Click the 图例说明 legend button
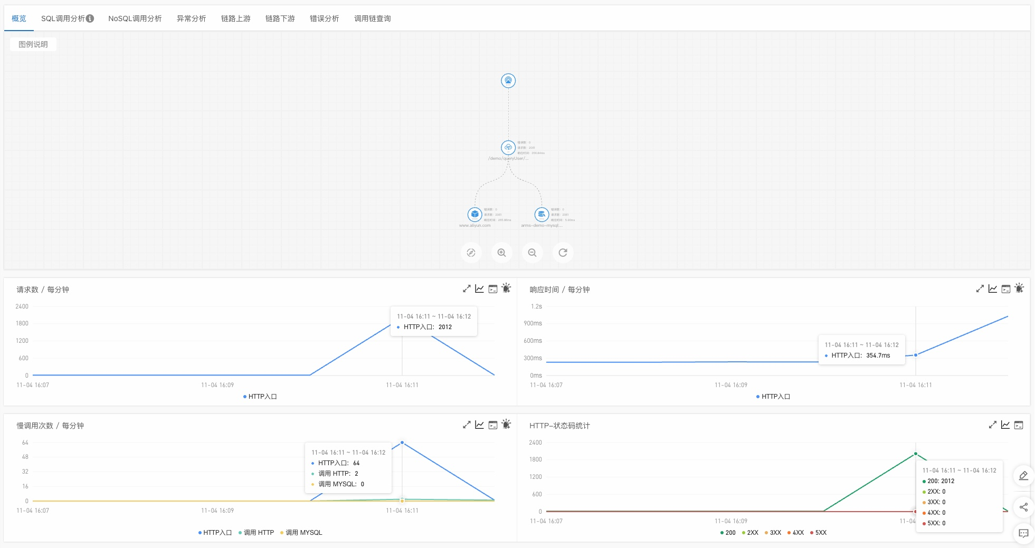The image size is (1035, 548). [33, 44]
